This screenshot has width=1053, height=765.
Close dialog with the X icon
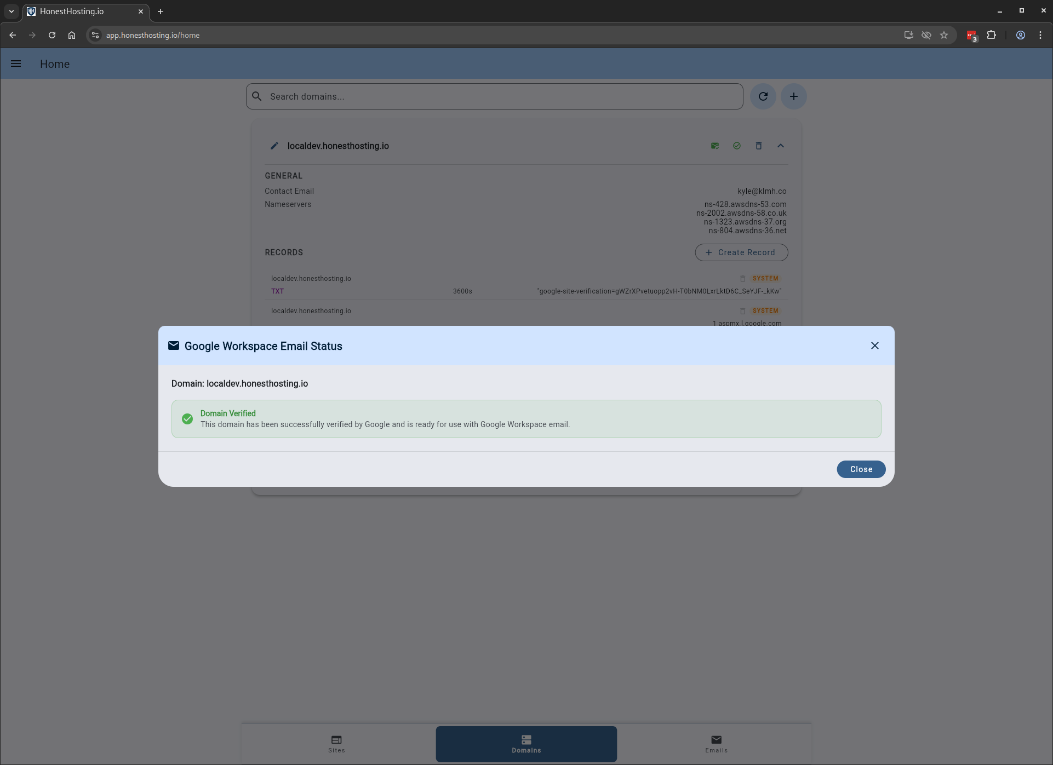[x=874, y=346]
